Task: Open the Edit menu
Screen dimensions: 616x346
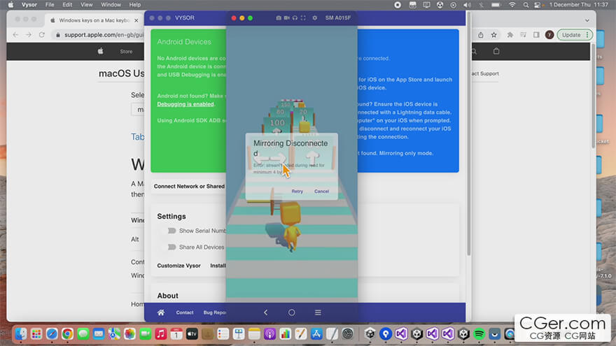Action: pyautogui.click(x=67, y=5)
